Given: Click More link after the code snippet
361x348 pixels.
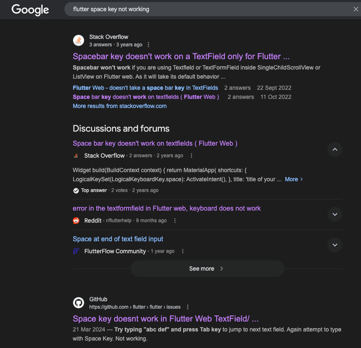Looking at the screenshot, I should (x=294, y=179).
